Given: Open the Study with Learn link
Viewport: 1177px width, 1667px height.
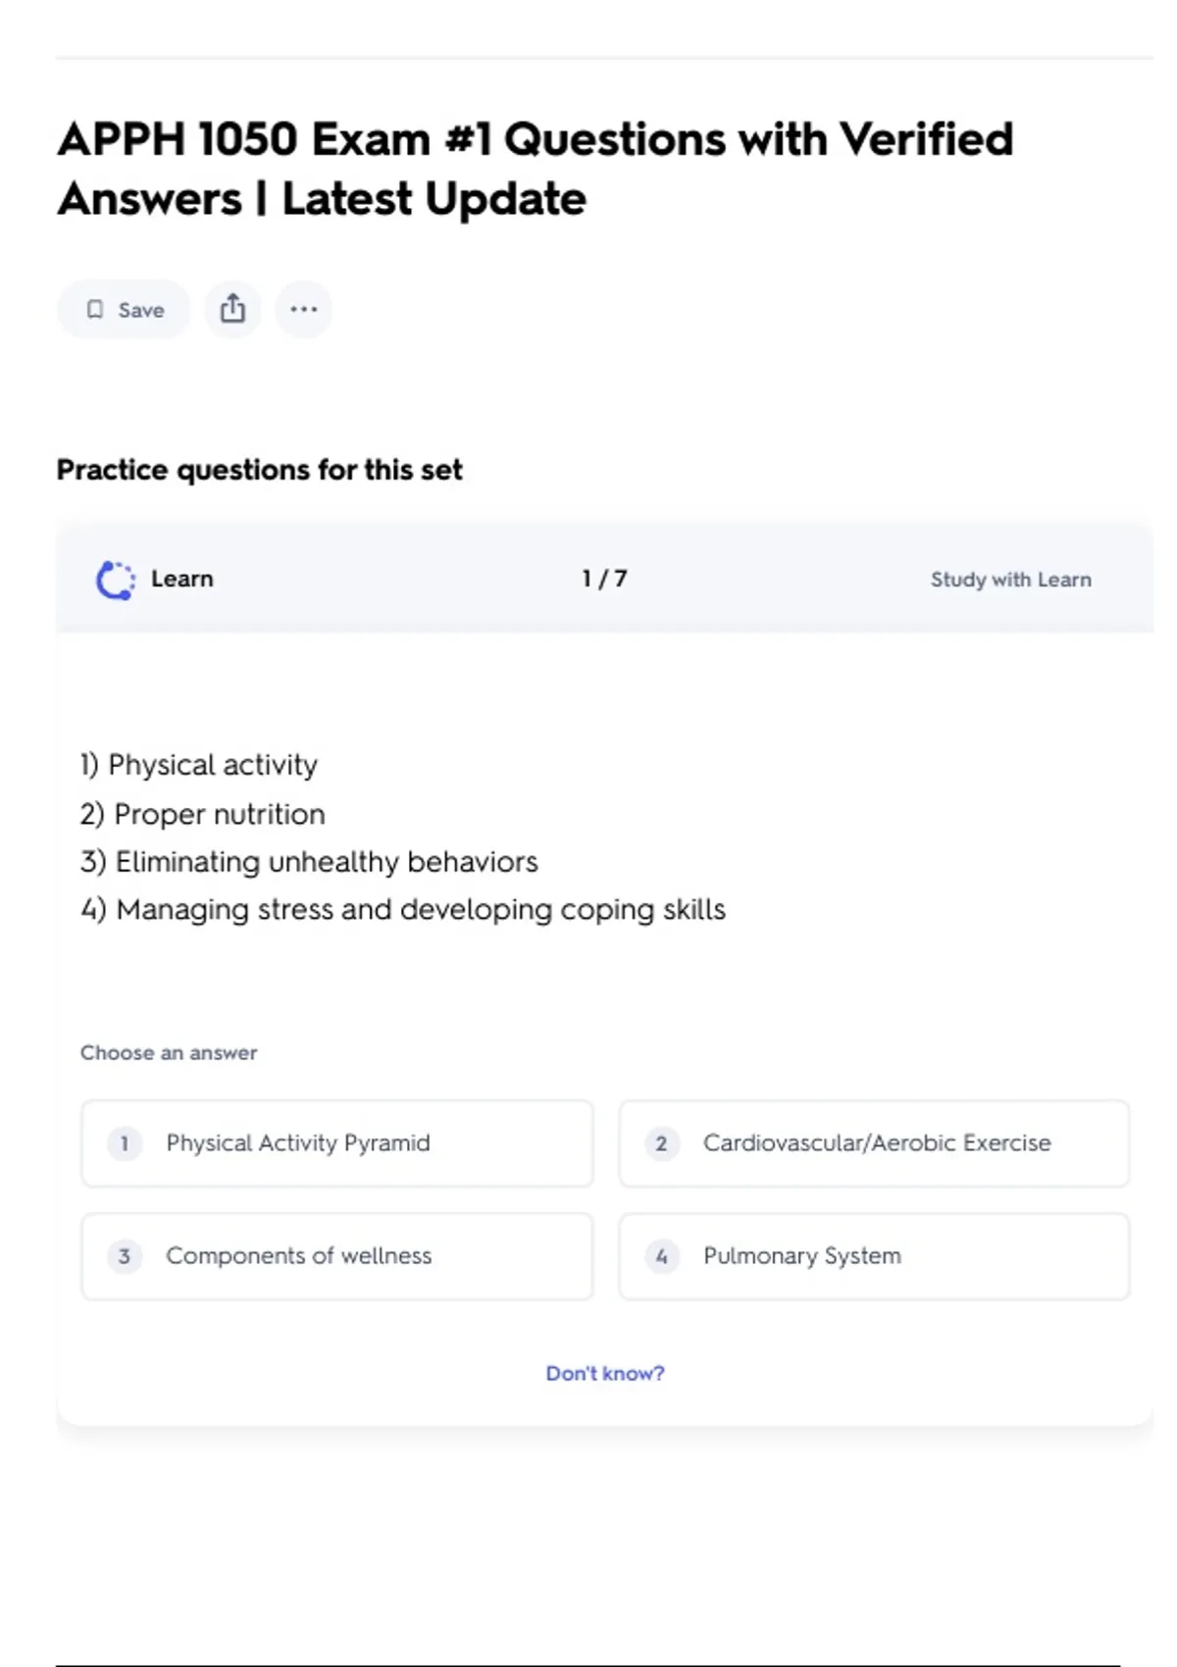Looking at the screenshot, I should (1010, 580).
